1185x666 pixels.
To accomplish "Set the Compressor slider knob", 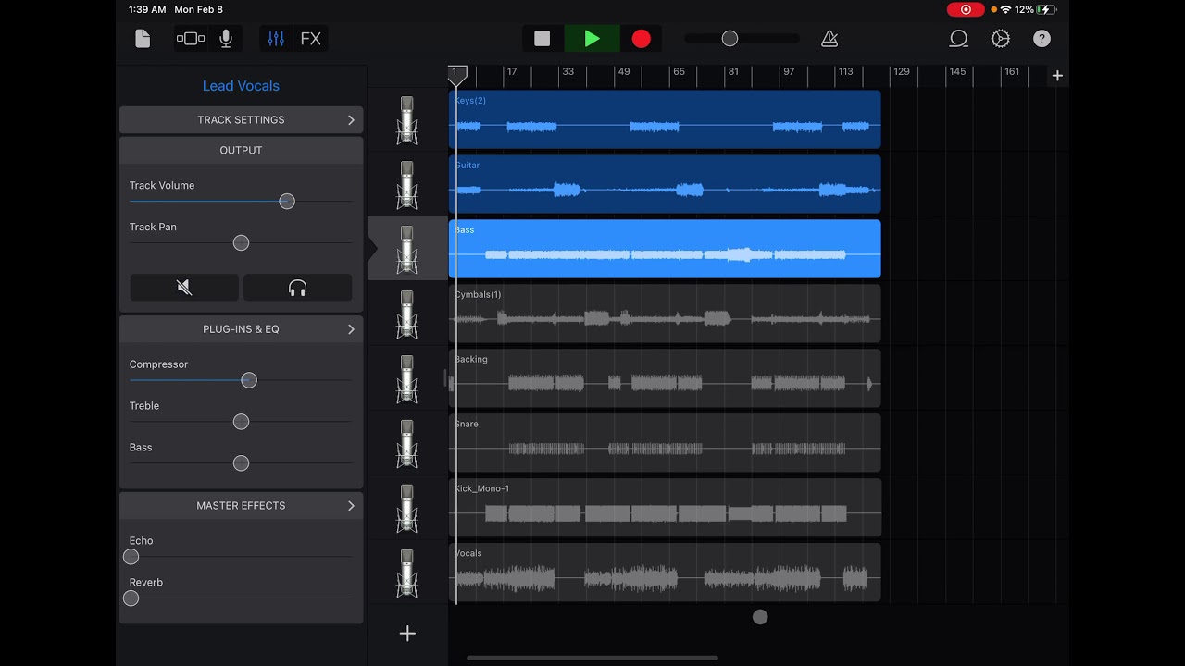I will tap(248, 380).
